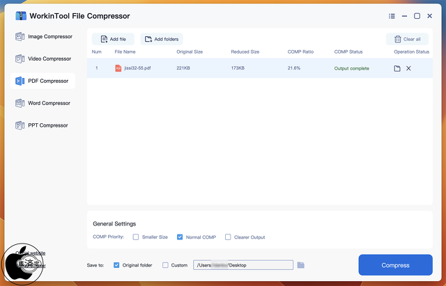Enable the Custom save location checkbox
This screenshot has width=446, height=286.
tap(165, 265)
